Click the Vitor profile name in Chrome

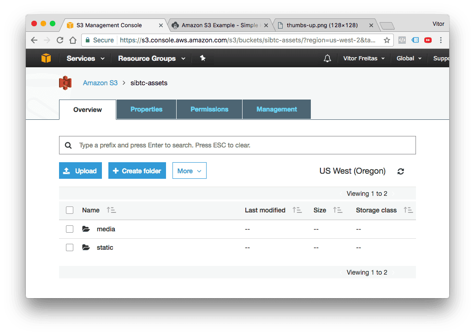pos(438,24)
